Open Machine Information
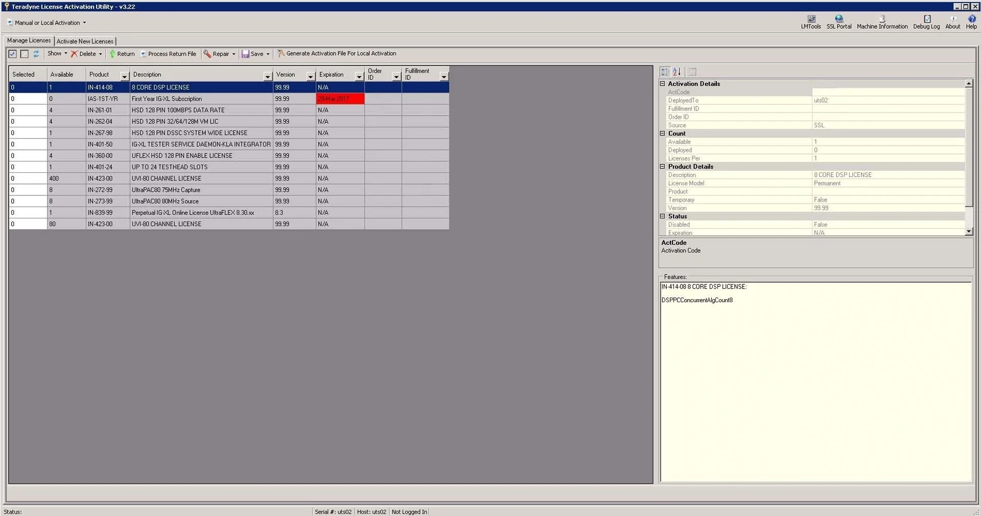The height and width of the screenshot is (516, 981). [x=882, y=22]
